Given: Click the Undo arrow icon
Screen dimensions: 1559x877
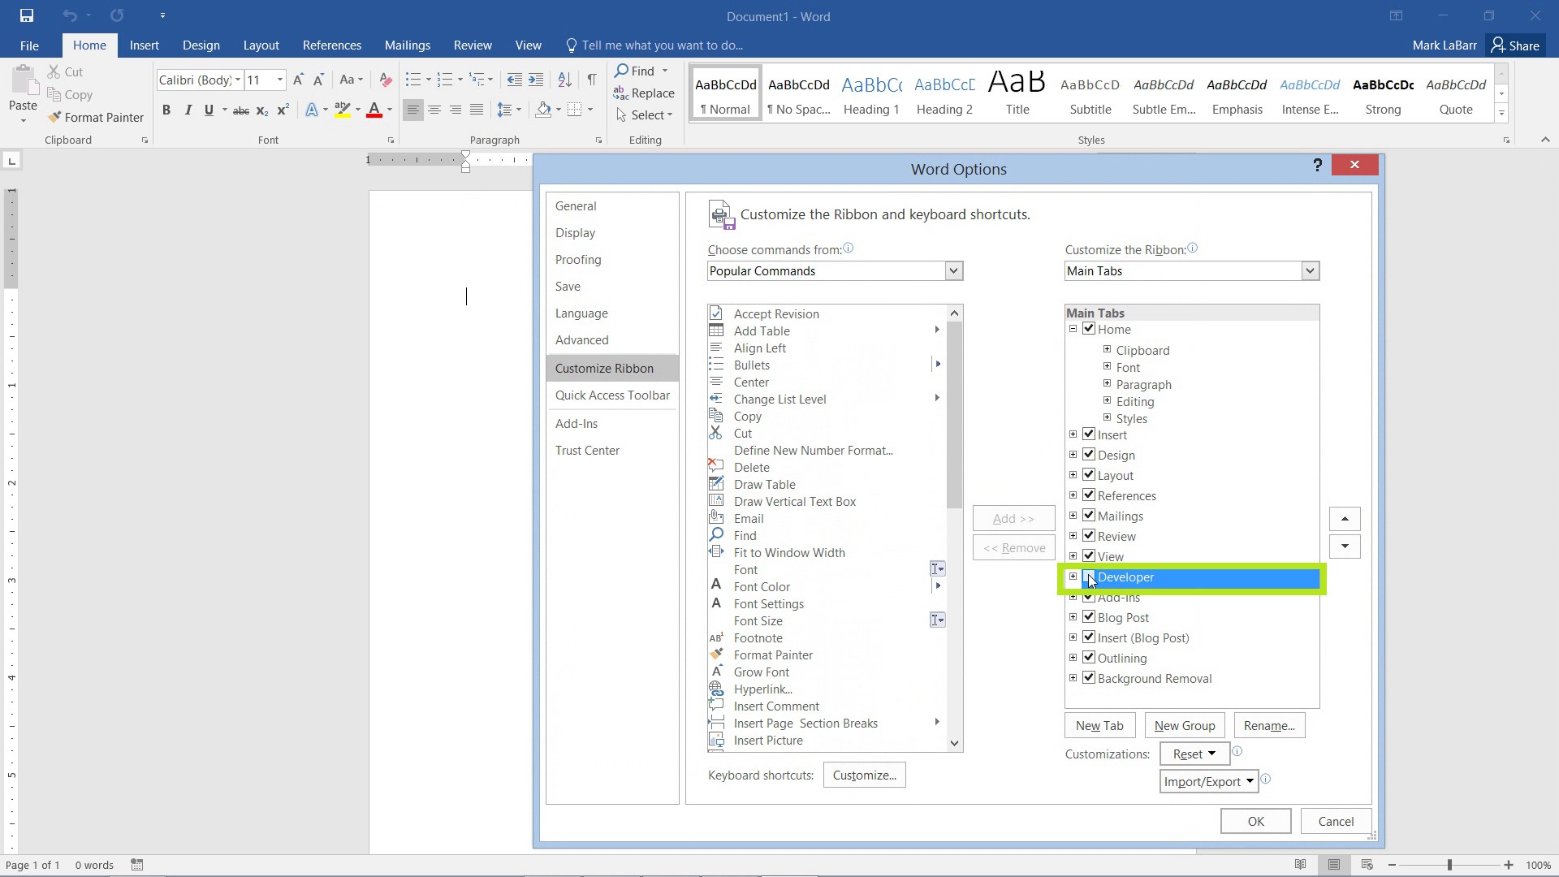Looking at the screenshot, I should [x=70, y=15].
